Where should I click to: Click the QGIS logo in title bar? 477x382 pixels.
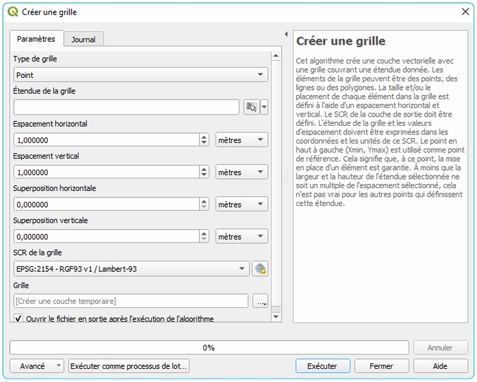point(12,12)
